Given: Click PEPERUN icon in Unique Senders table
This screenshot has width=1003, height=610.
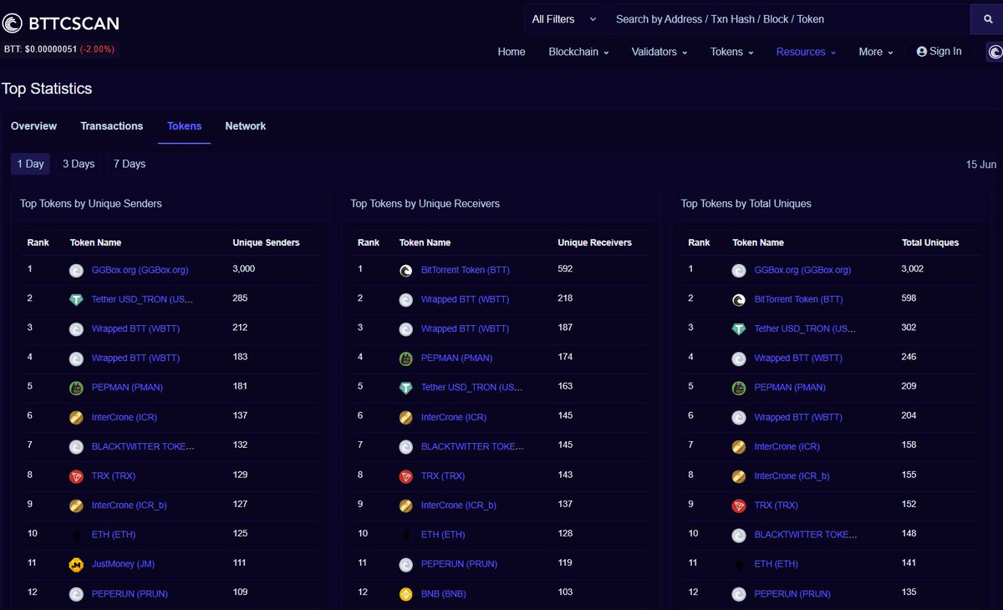Looking at the screenshot, I should coord(76,594).
